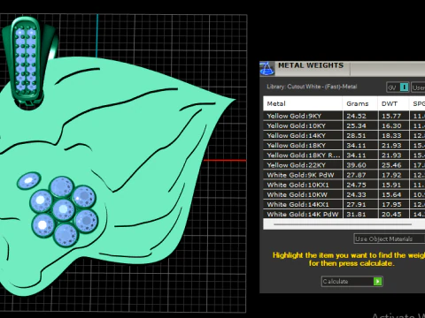
Task: Click the 28.51 grams cell
Action: [x=360, y=135]
